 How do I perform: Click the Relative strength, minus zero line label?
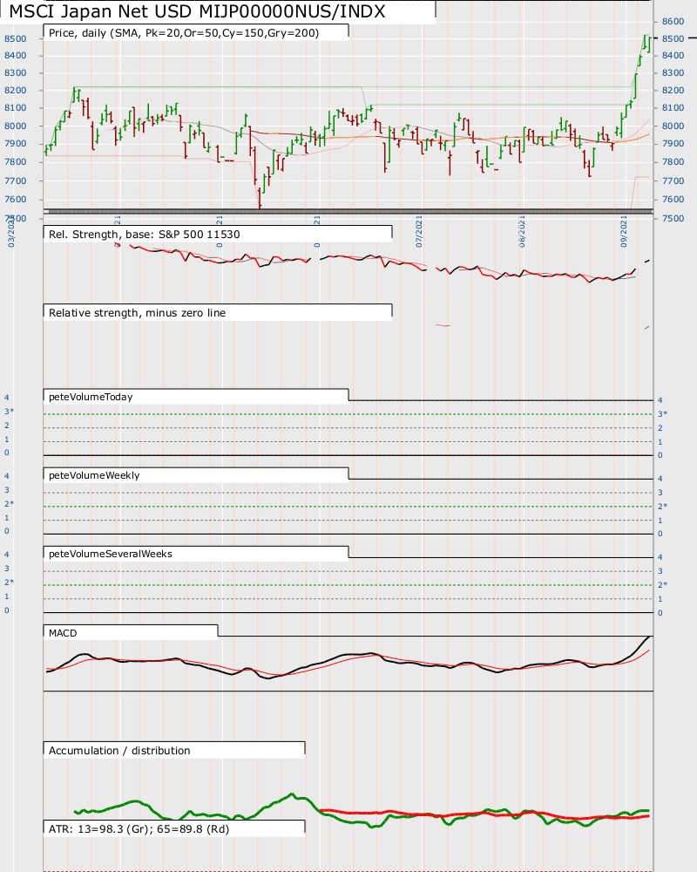pyautogui.click(x=138, y=312)
